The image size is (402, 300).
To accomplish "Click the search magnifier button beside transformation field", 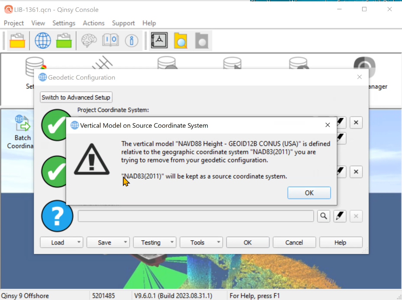I will tap(324, 216).
